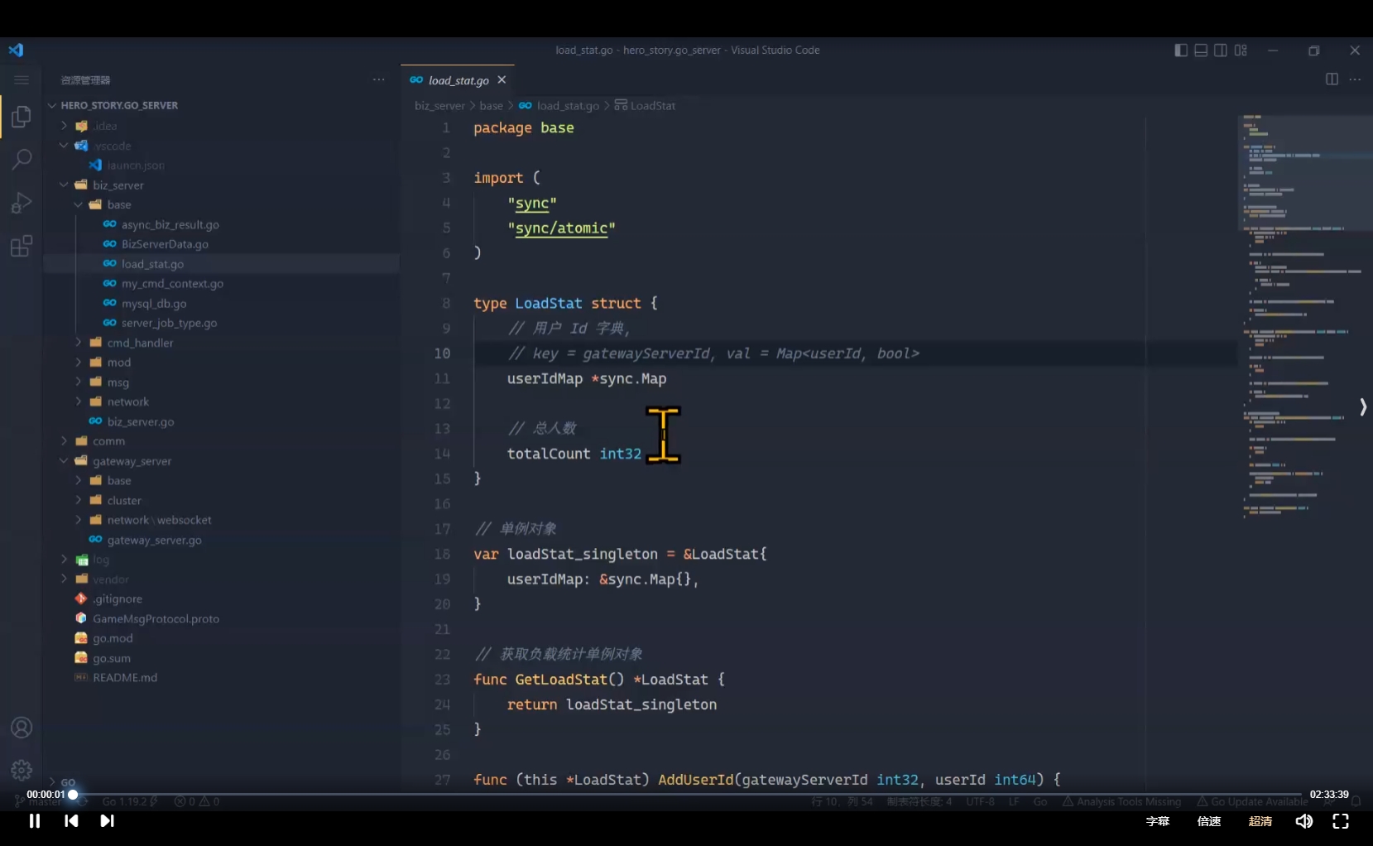Viewport: 1373px width, 846px height.
Task: Toggle the bottom panel layout button
Action: coord(1201,50)
